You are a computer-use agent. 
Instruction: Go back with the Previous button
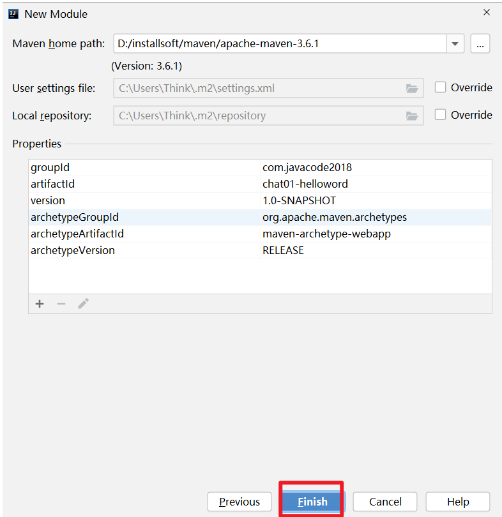tap(240, 502)
